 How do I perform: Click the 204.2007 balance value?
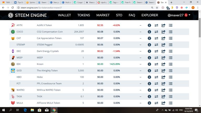[79, 32]
